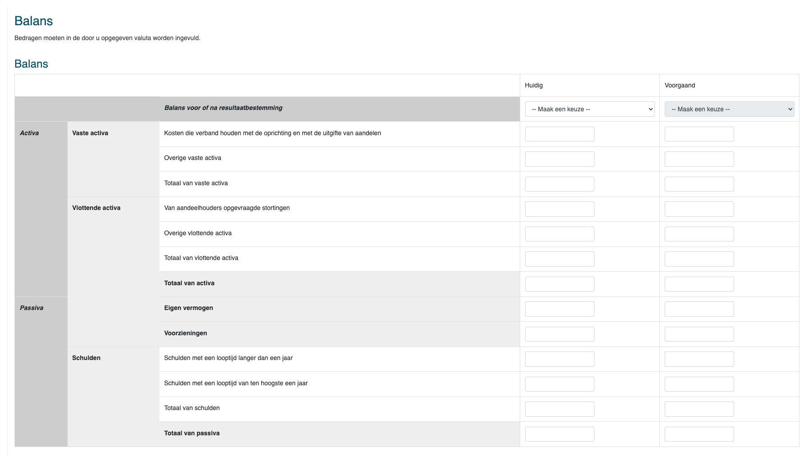Focus Huidig input for schulden langer dan een jaar

point(559,359)
